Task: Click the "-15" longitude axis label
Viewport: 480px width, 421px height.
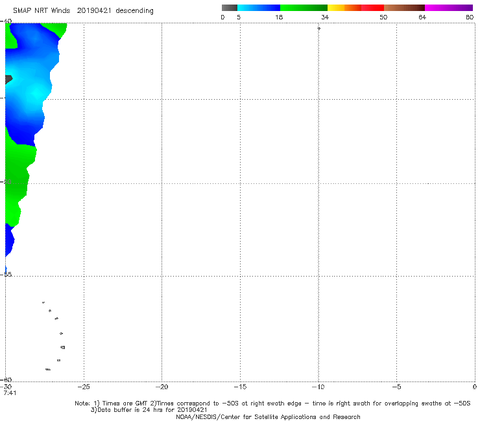Action: 240,387
